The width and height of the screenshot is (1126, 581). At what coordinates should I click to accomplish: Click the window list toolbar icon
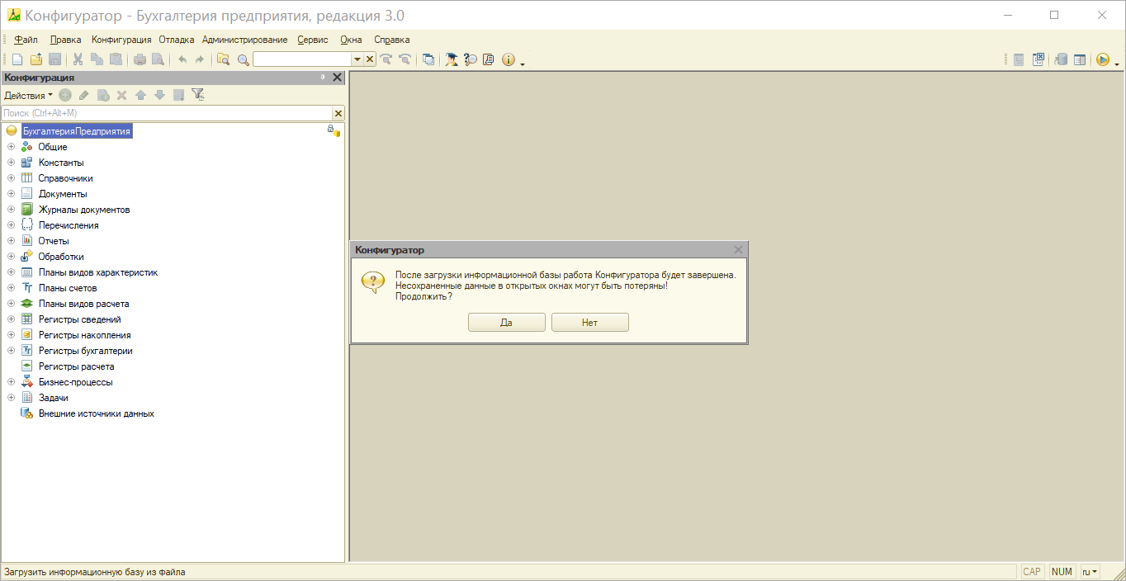(x=428, y=59)
